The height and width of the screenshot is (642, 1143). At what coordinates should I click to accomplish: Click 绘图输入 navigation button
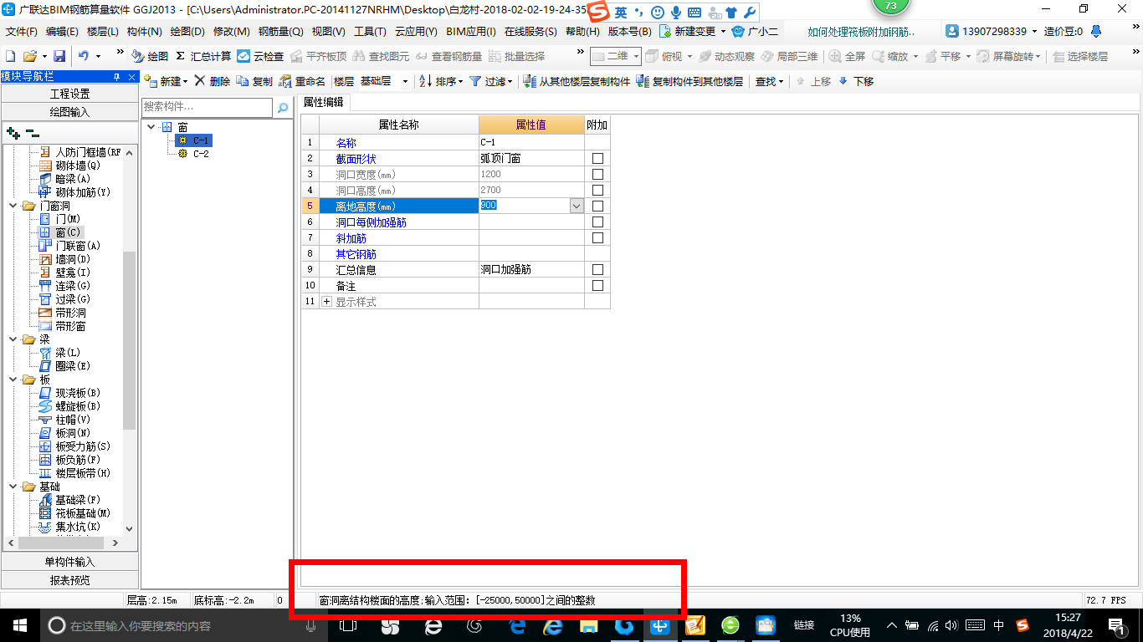tap(70, 111)
